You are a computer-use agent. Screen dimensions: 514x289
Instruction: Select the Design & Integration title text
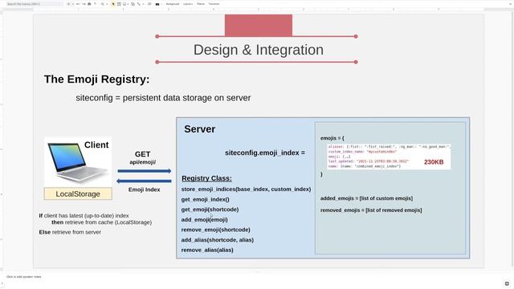[x=259, y=50]
